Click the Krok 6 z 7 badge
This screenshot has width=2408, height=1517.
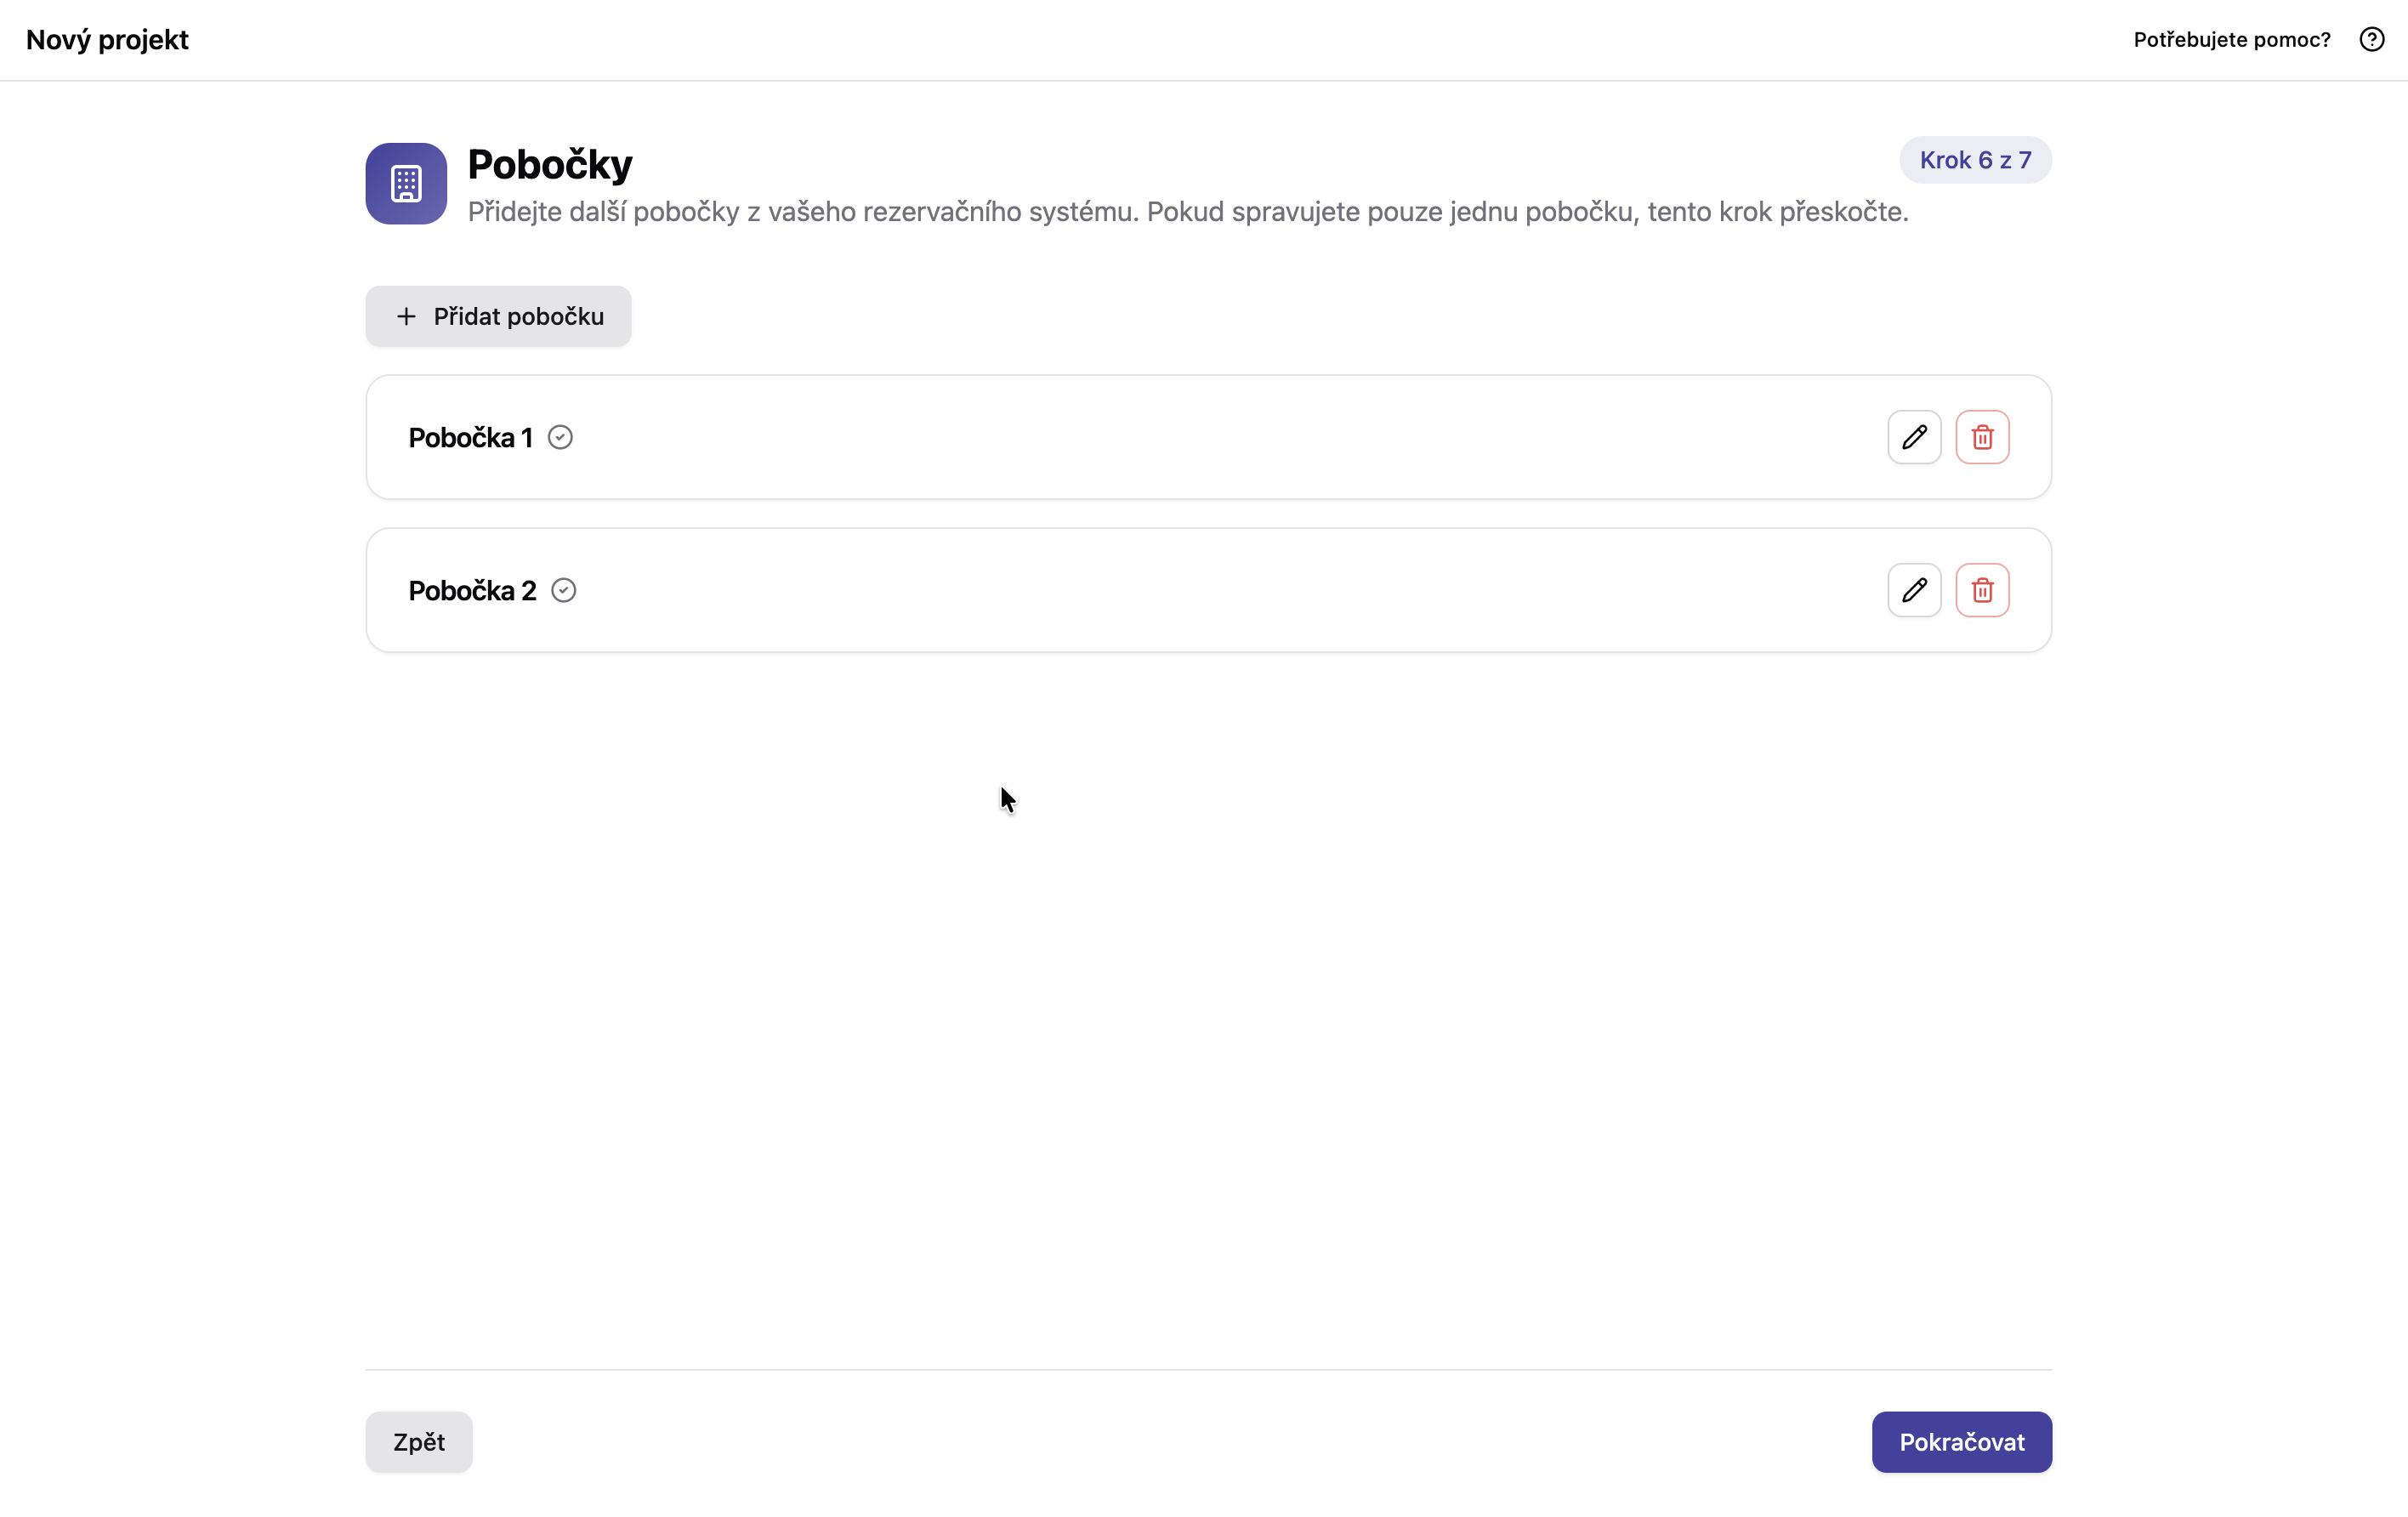click(1975, 160)
